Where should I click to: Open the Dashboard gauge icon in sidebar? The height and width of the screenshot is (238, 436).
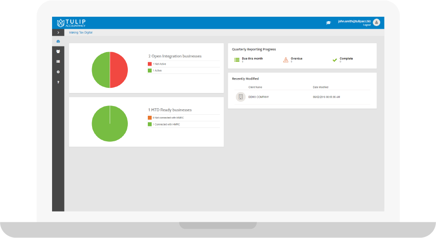click(58, 41)
